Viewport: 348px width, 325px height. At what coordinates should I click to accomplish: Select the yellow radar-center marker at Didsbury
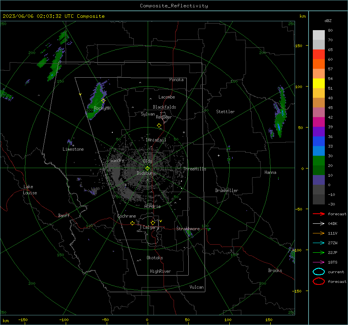(147, 168)
